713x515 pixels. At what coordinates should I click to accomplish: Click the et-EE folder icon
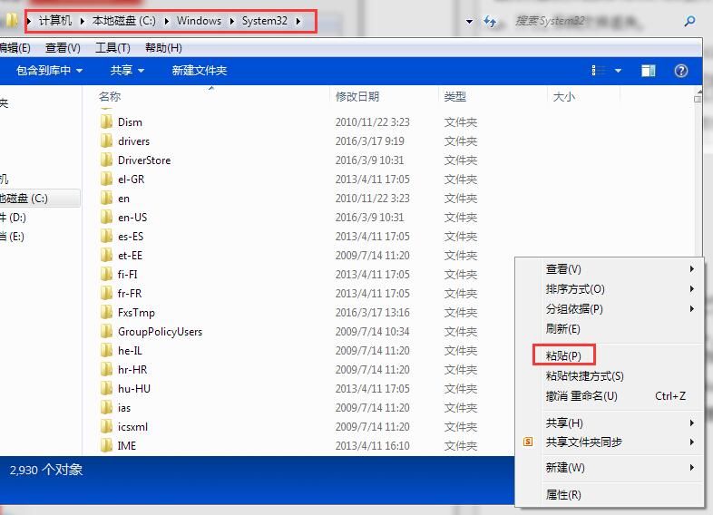[106, 256]
